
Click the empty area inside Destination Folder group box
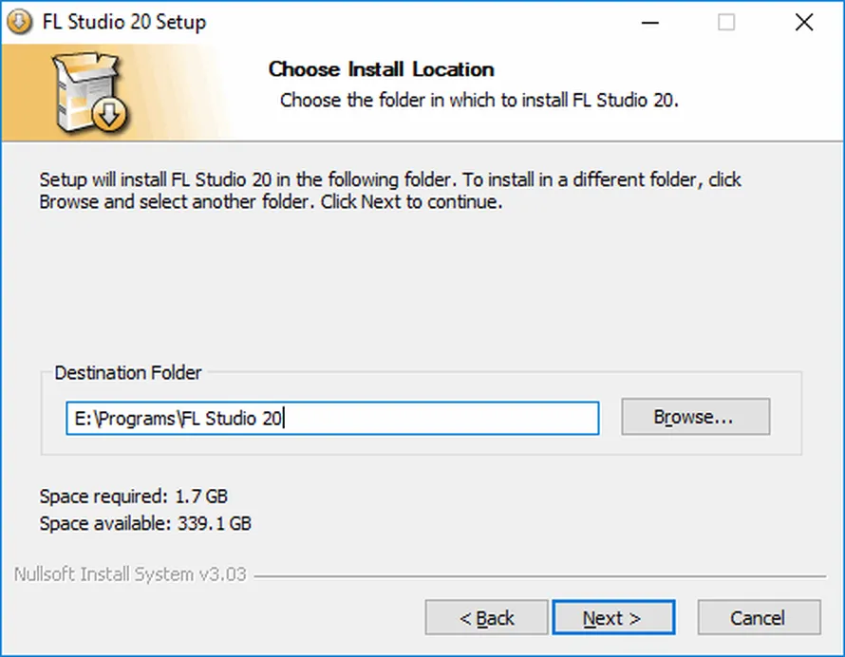coord(421,444)
